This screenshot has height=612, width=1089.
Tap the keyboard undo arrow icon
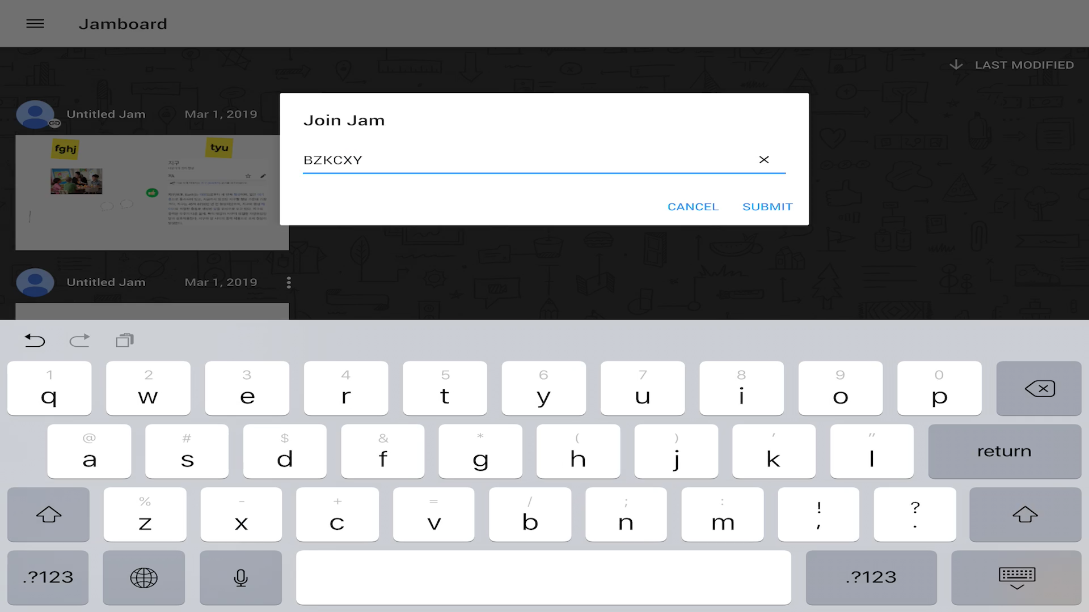point(35,340)
